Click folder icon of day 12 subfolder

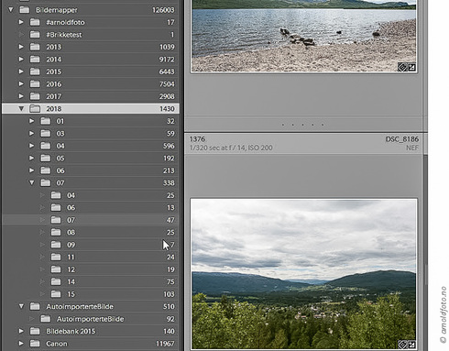point(56,269)
